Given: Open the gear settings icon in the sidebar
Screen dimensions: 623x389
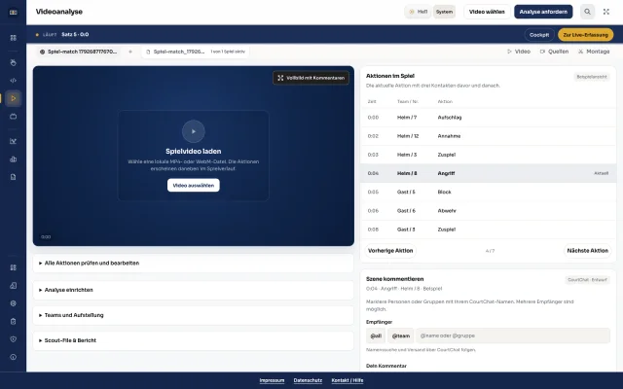Looking at the screenshot, I should coord(13,303).
